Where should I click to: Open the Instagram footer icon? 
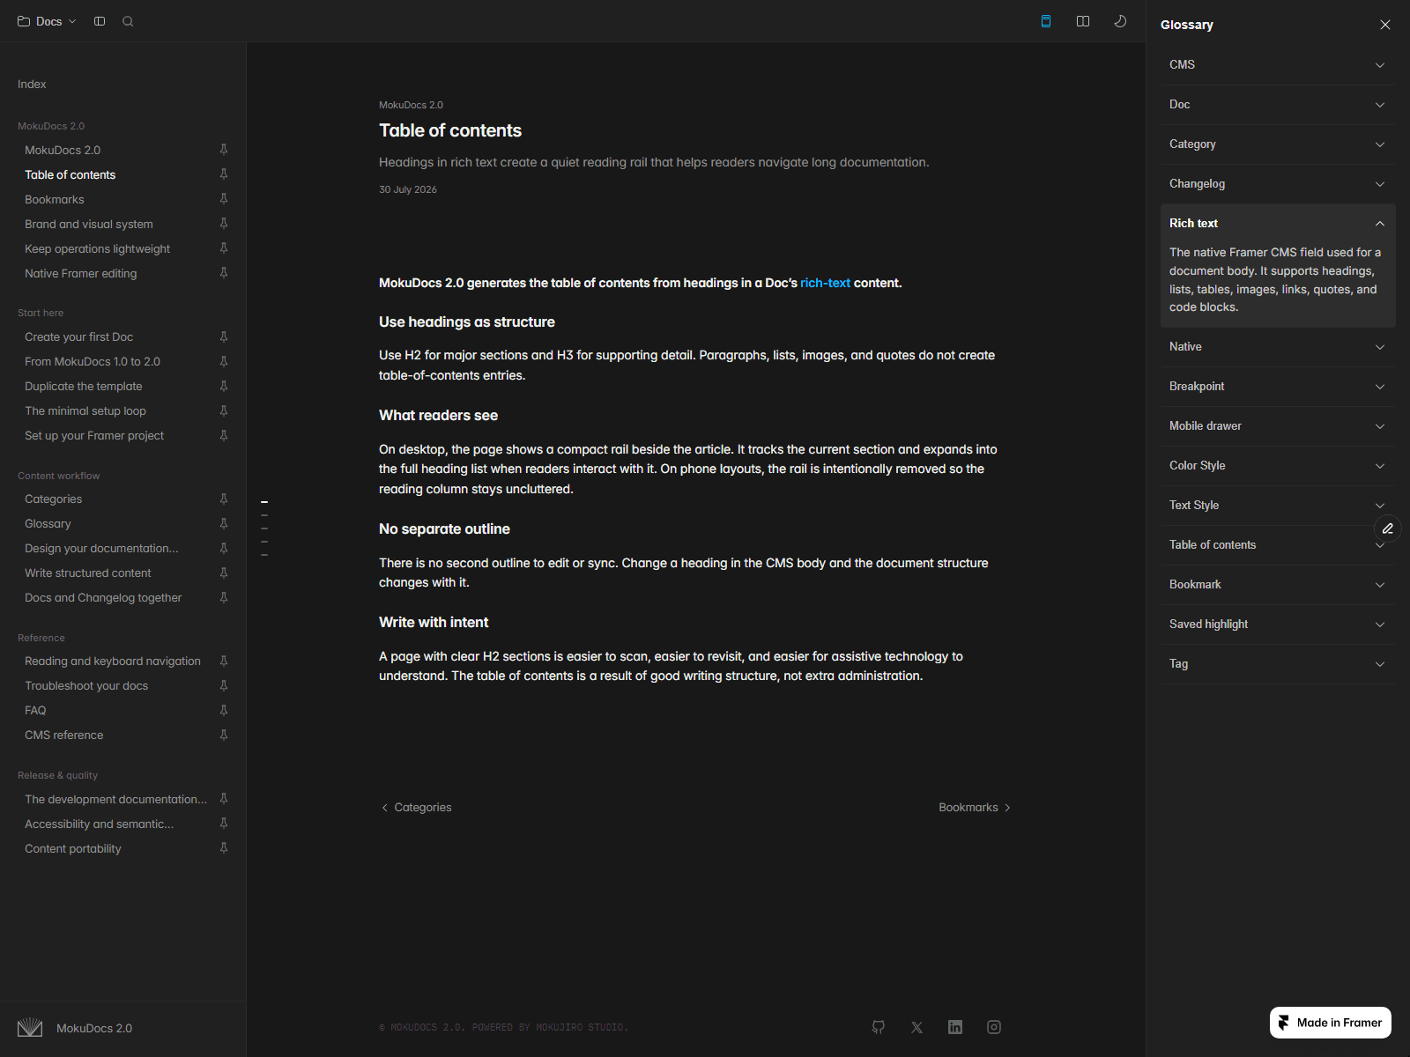994,1027
